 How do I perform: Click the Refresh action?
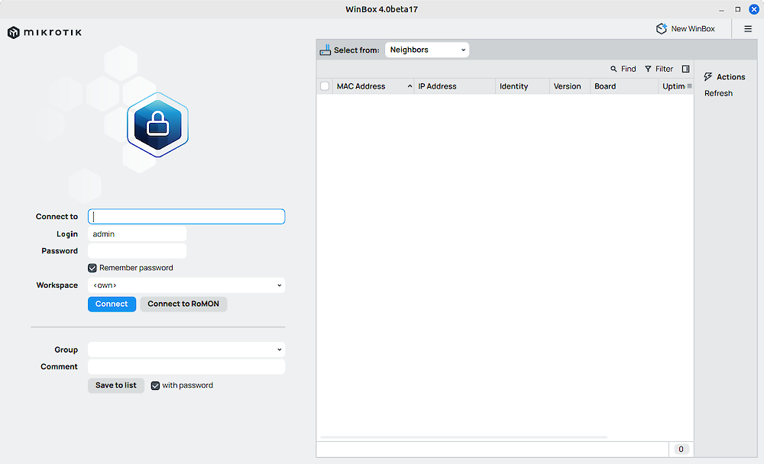pyautogui.click(x=718, y=93)
